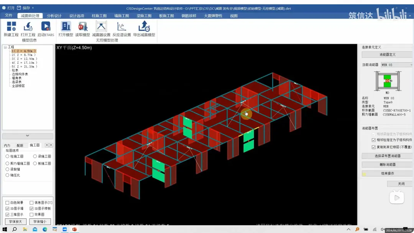Open the 内力 panel tab
Viewport: 414px width, 233px height.
point(7,145)
